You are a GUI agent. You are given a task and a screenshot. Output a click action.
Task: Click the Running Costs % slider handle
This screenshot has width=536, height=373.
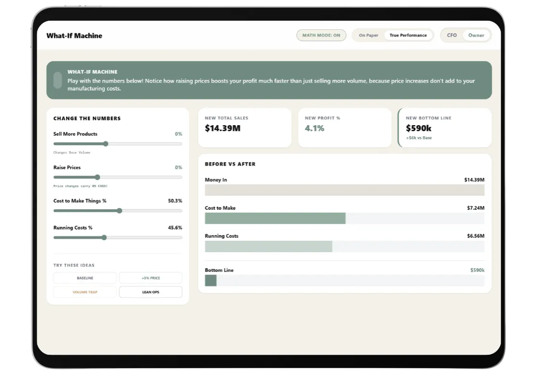[x=104, y=237]
